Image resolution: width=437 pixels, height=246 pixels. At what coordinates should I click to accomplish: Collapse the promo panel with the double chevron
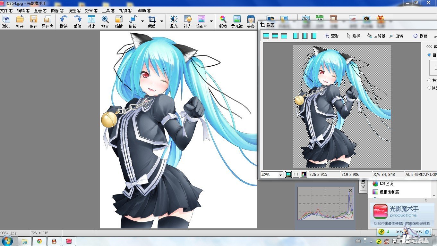pos(426,200)
